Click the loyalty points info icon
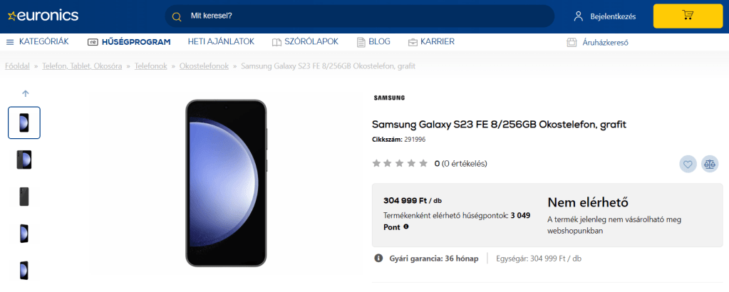Image resolution: width=729 pixels, height=292 pixels. point(406,226)
